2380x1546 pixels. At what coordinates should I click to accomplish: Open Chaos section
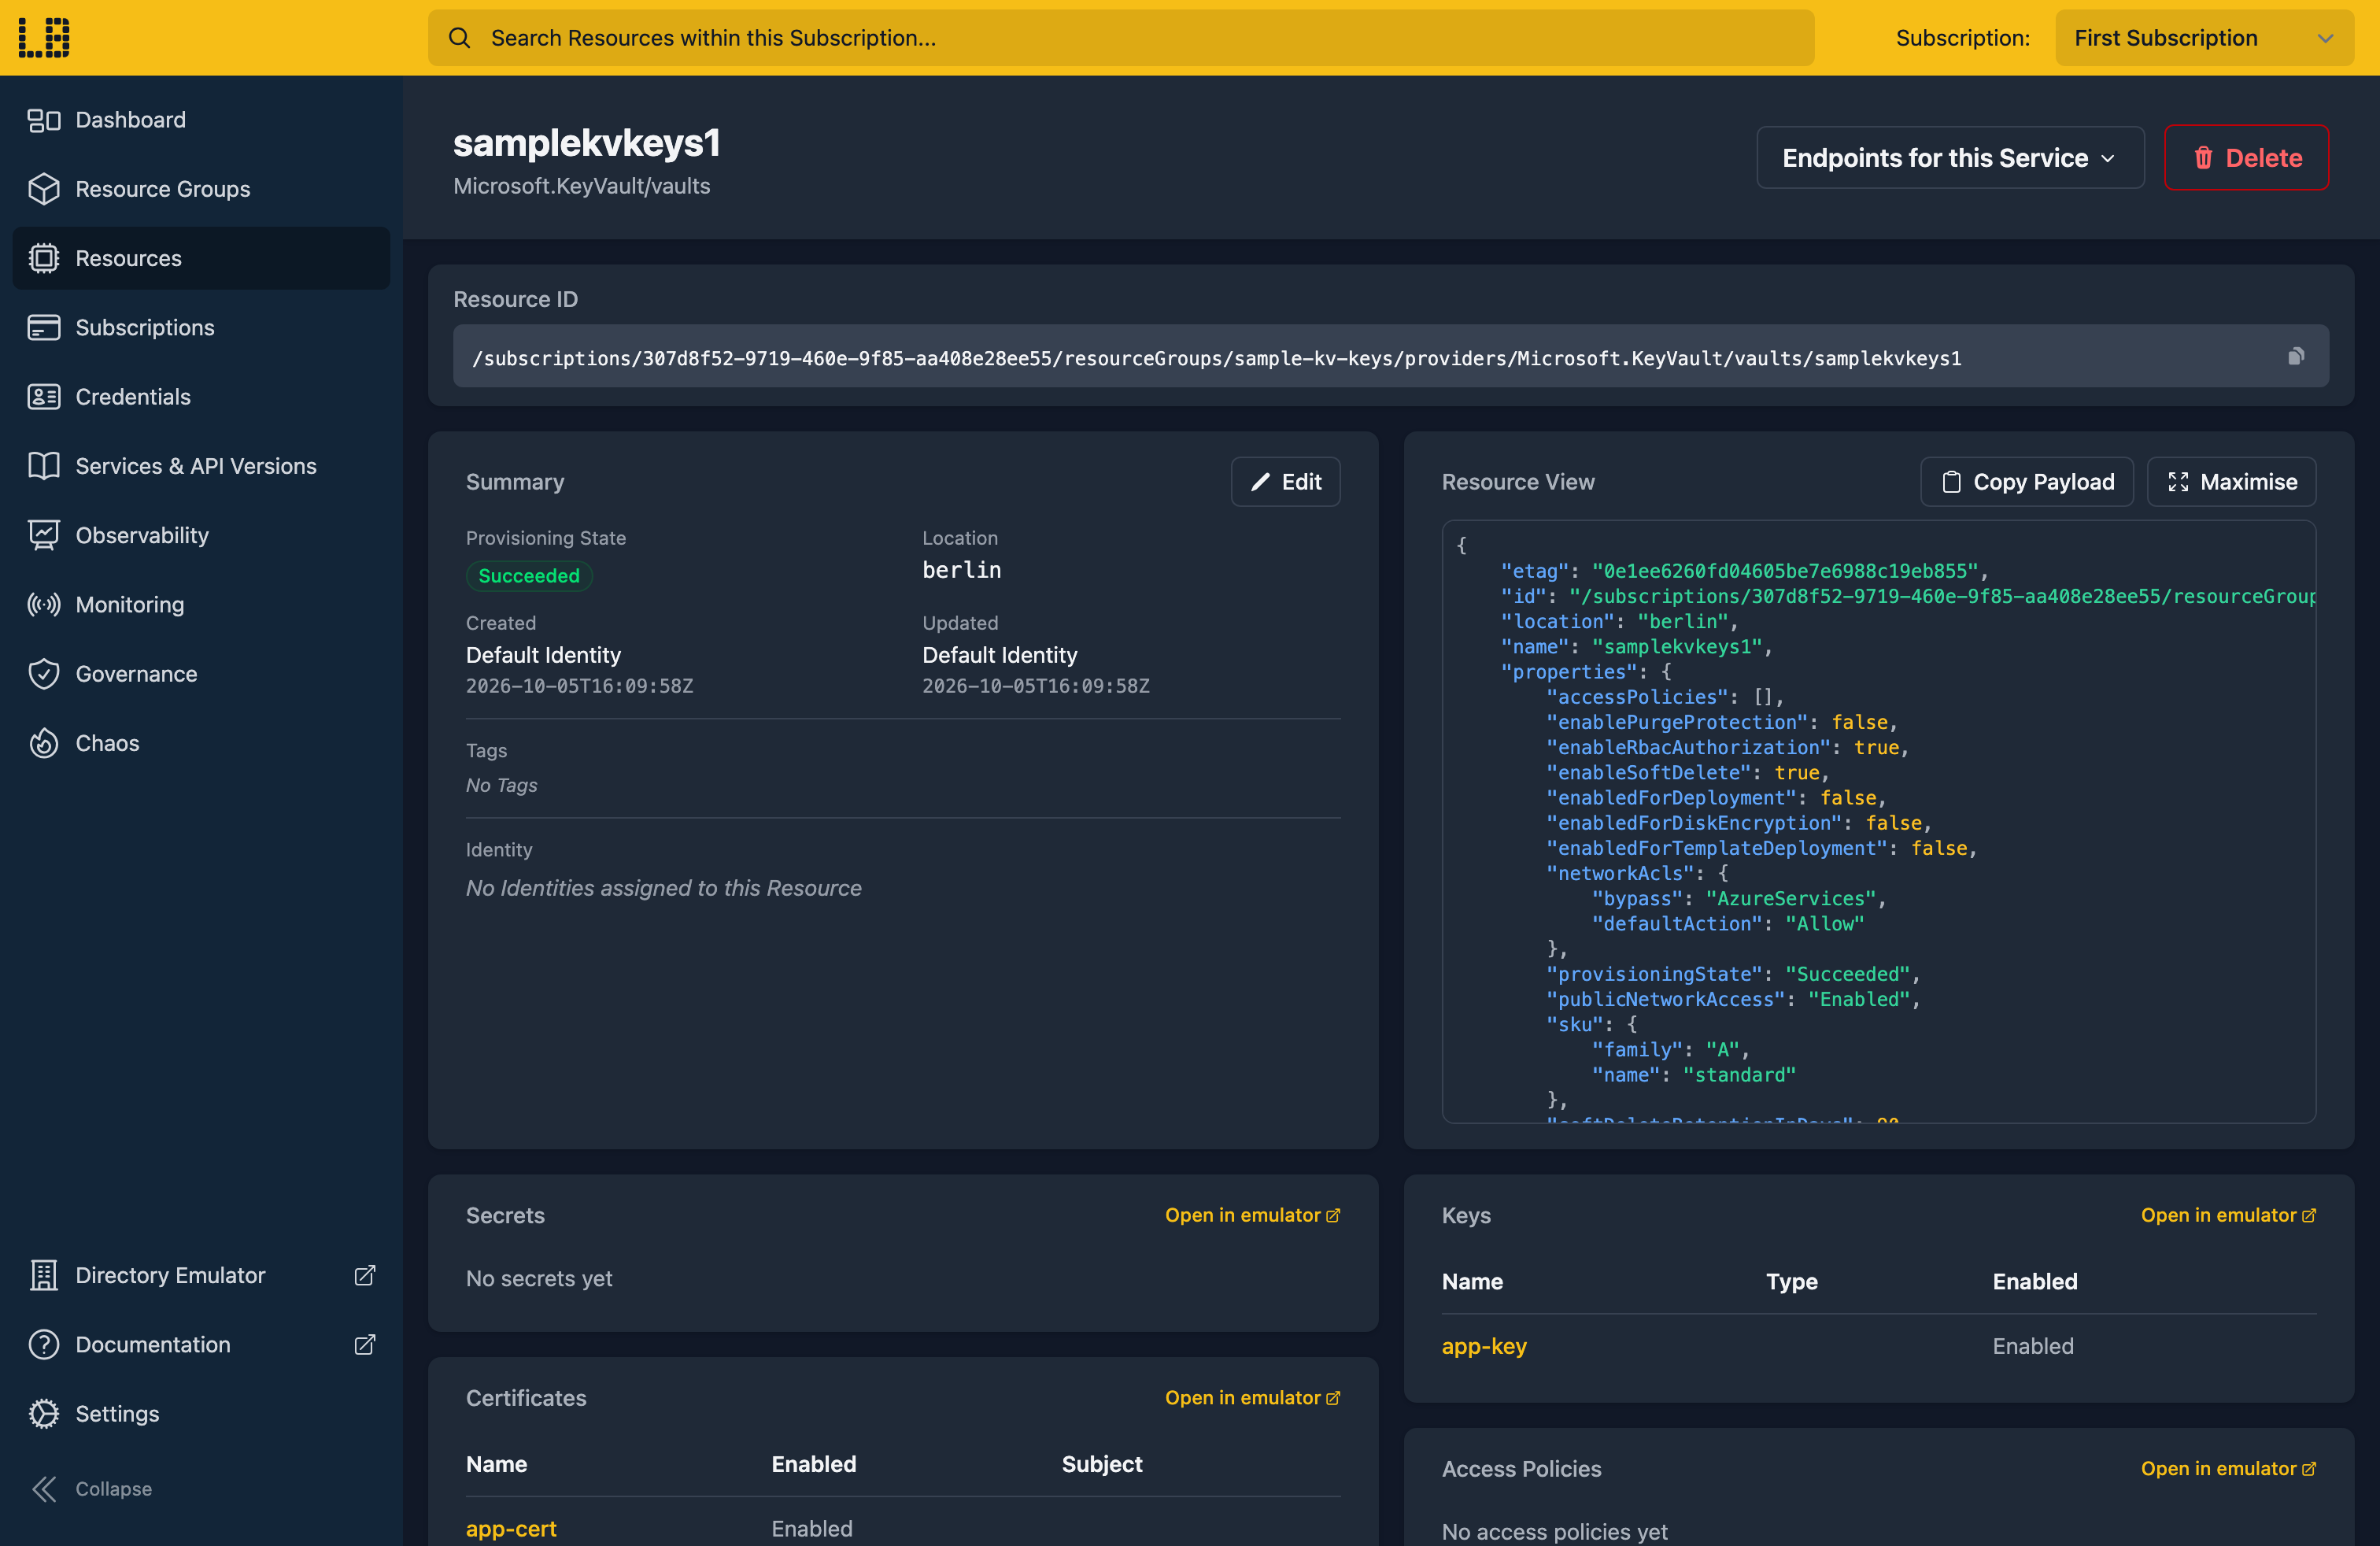click(x=201, y=743)
